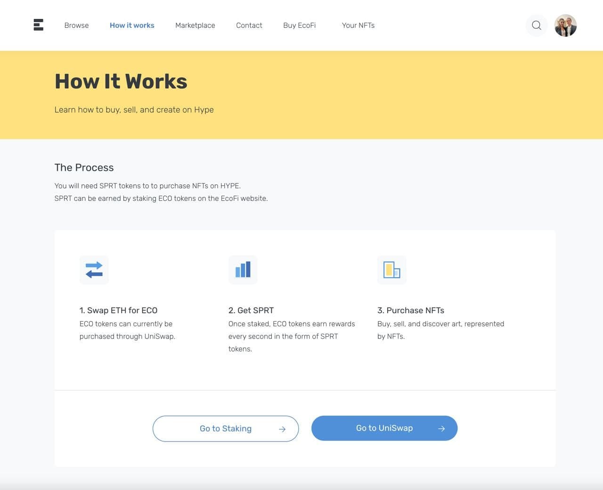The width and height of the screenshot is (603, 490).
Task: Click arrow in Go to UniSwap button
Action: pos(441,429)
